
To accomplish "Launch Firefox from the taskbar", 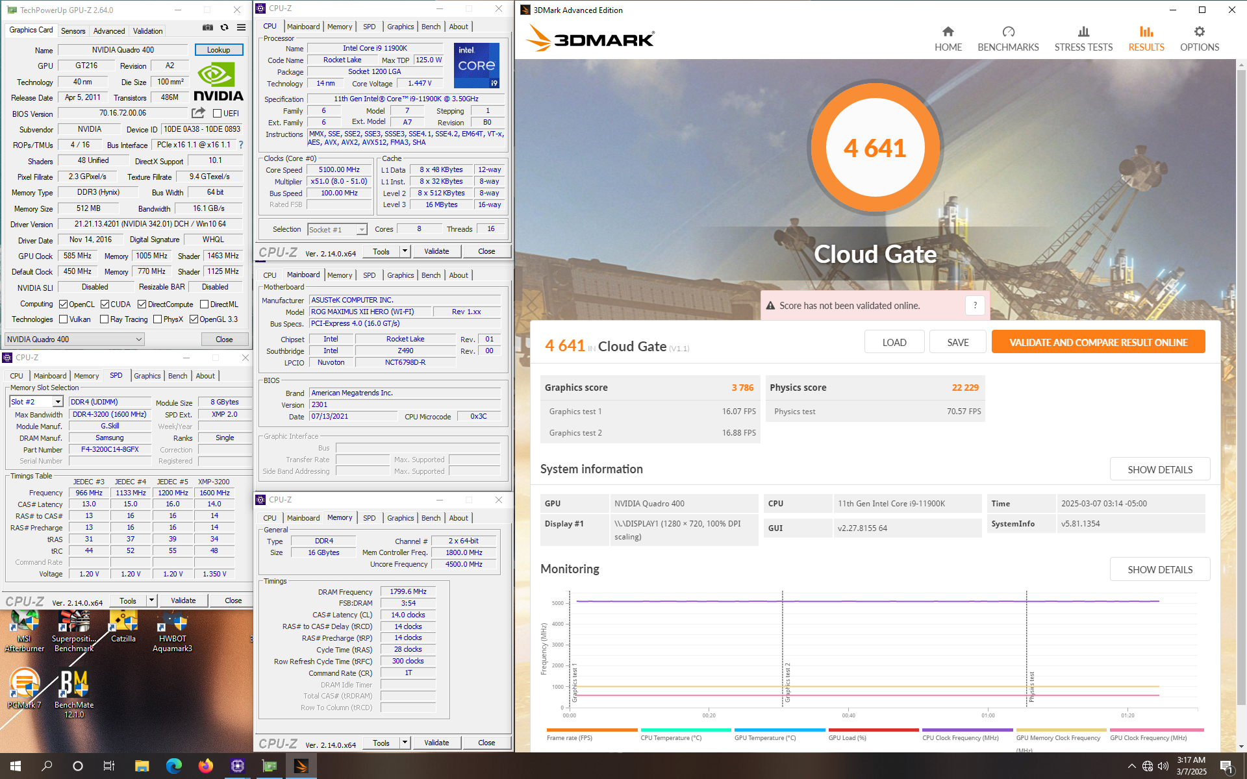I will tap(205, 766).
